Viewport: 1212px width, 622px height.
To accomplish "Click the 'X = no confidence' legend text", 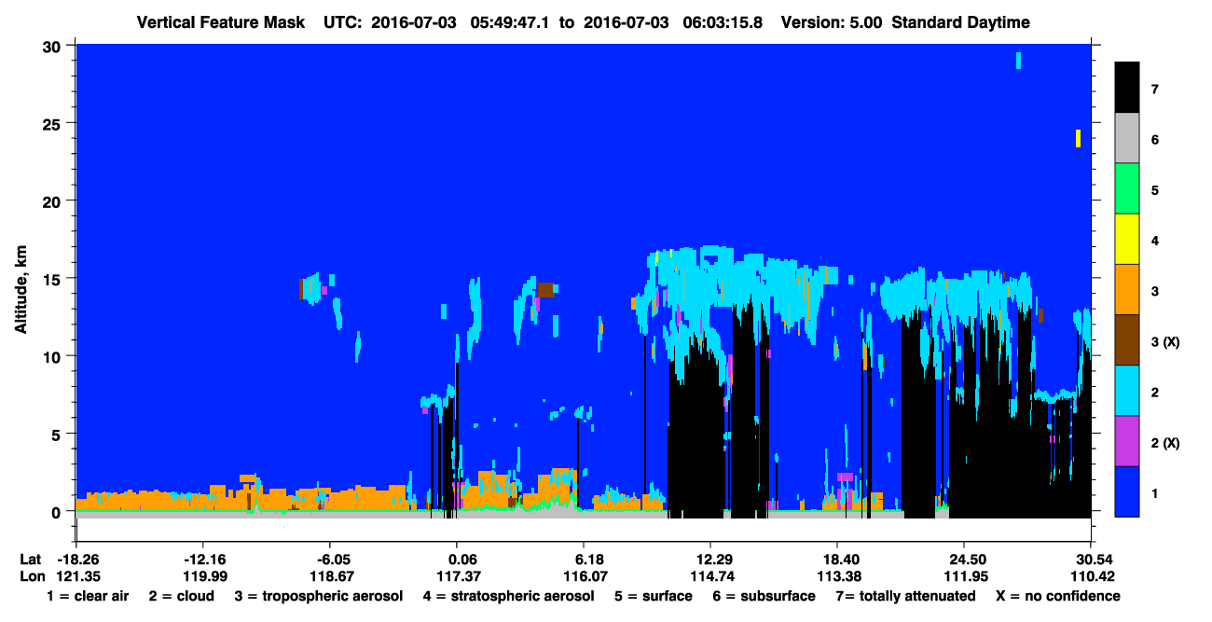I will [x=1058, y=596].
